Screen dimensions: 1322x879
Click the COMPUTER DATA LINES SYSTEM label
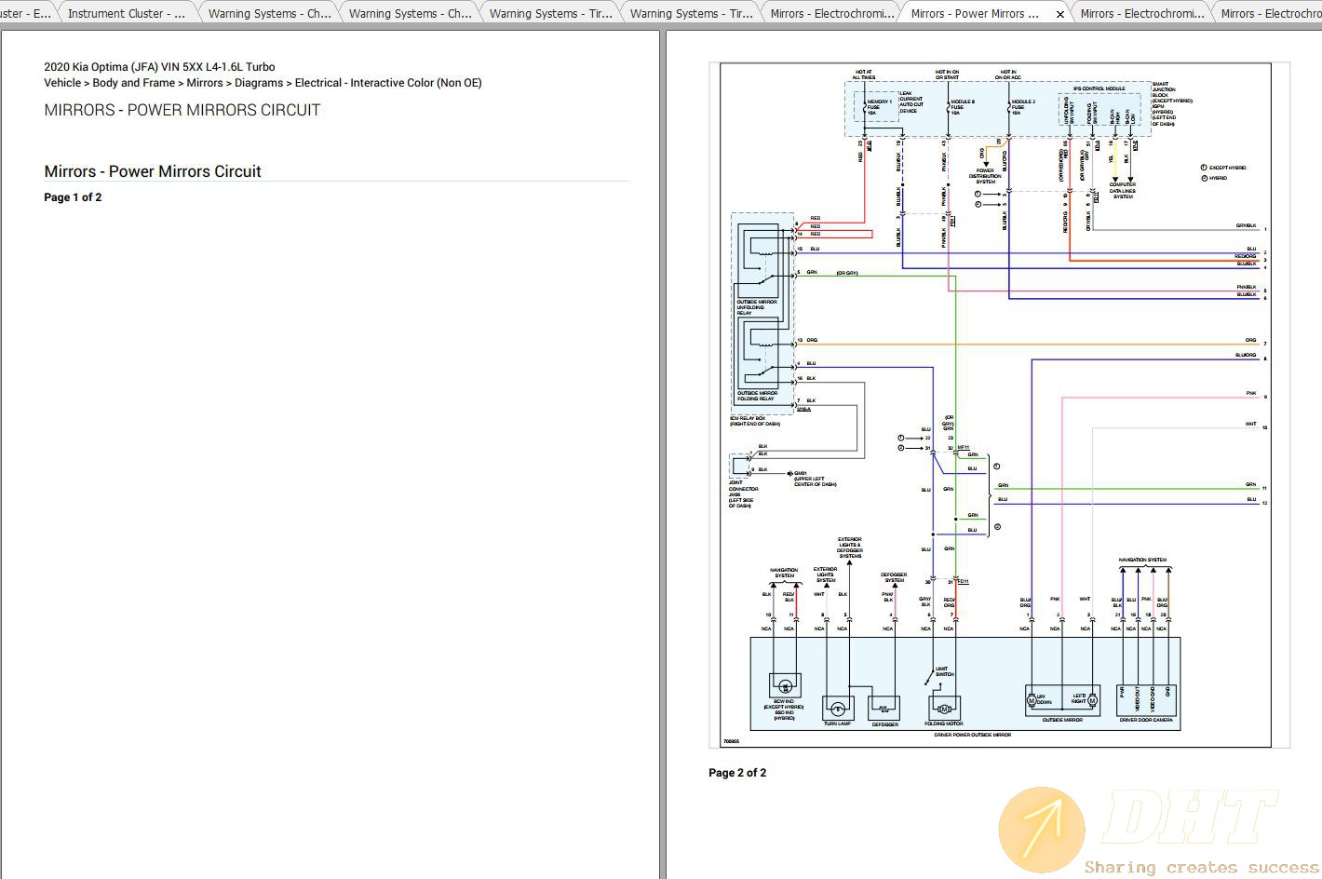[1124, 191]
